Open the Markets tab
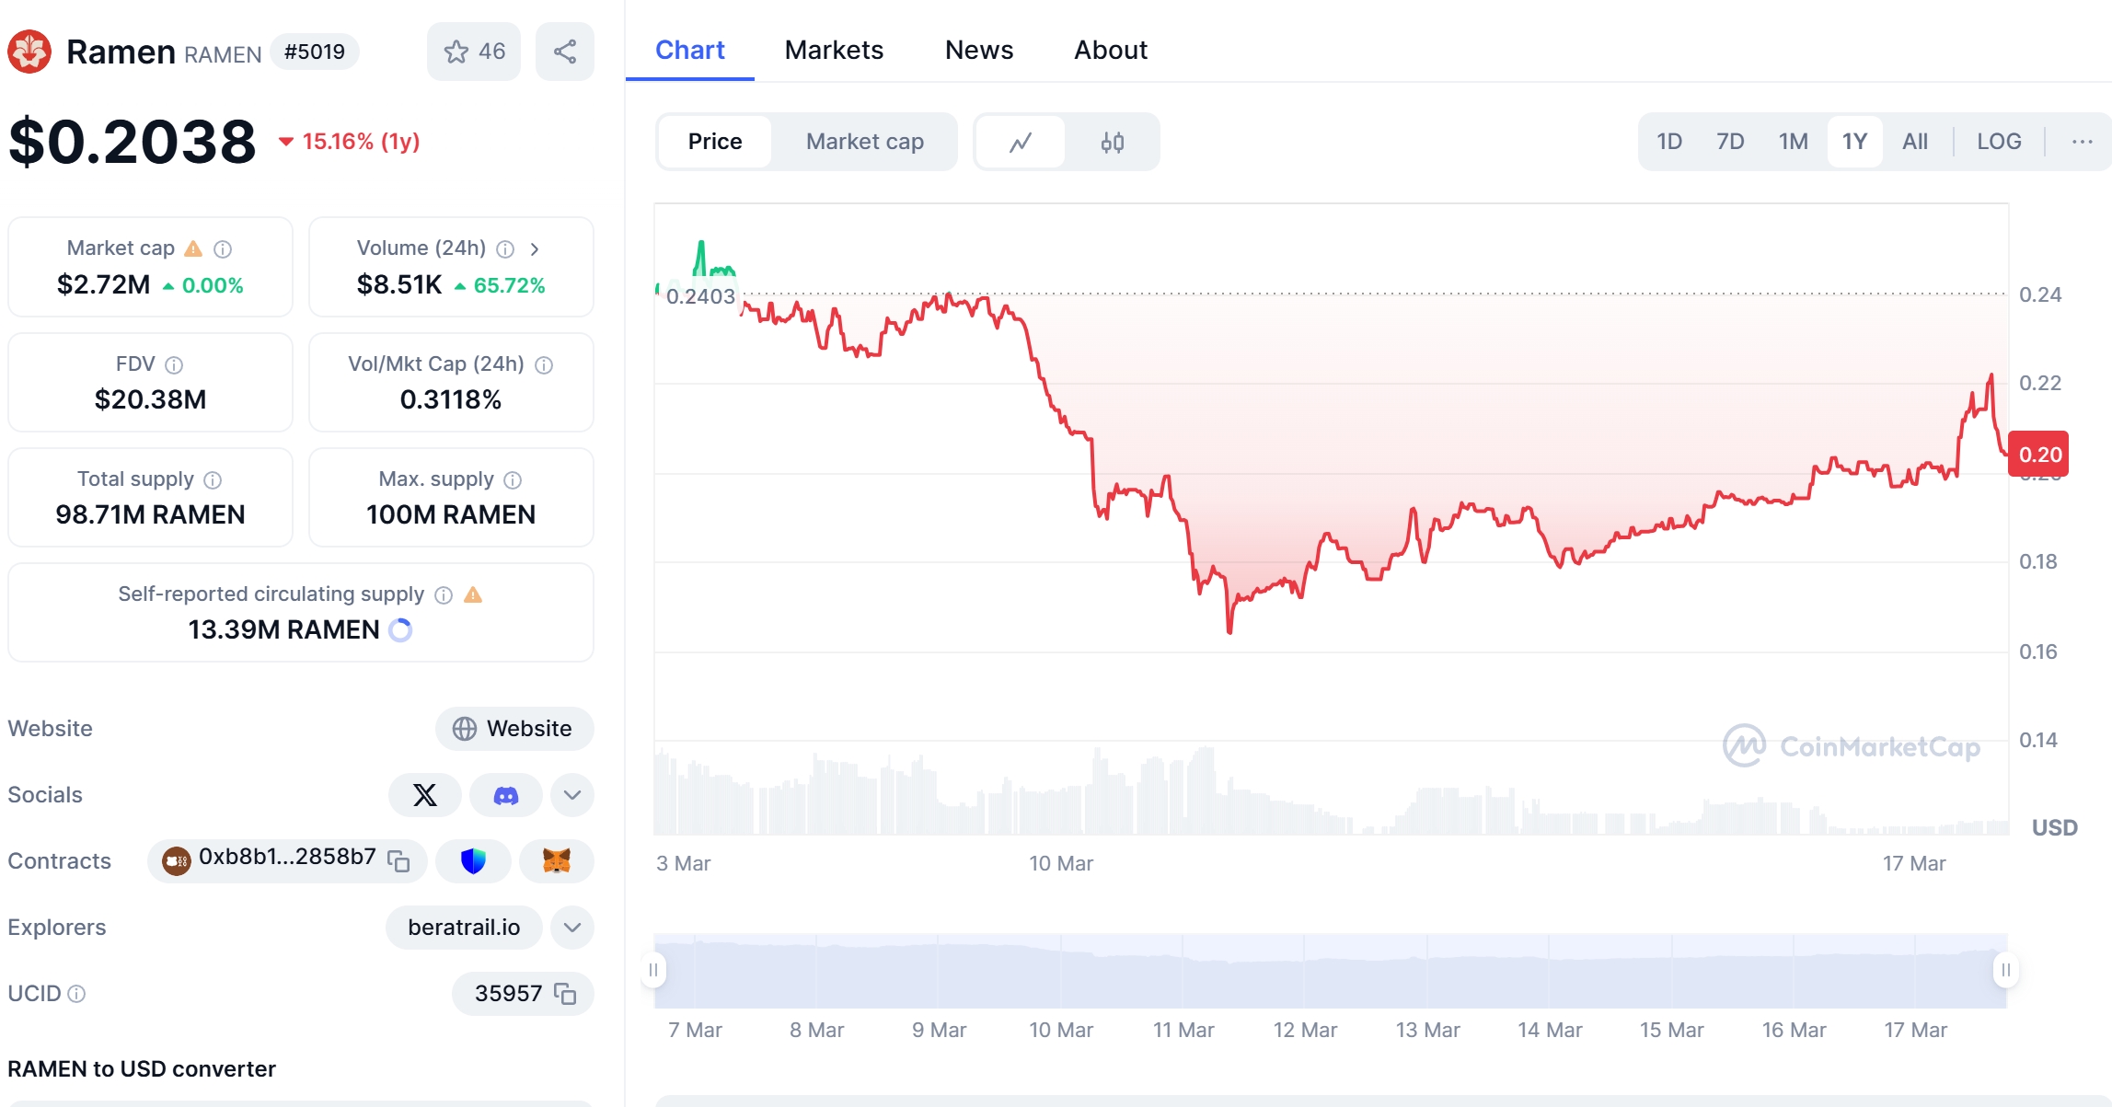The width and height of the screenshot is (2112, 1107). coord(834,50)
